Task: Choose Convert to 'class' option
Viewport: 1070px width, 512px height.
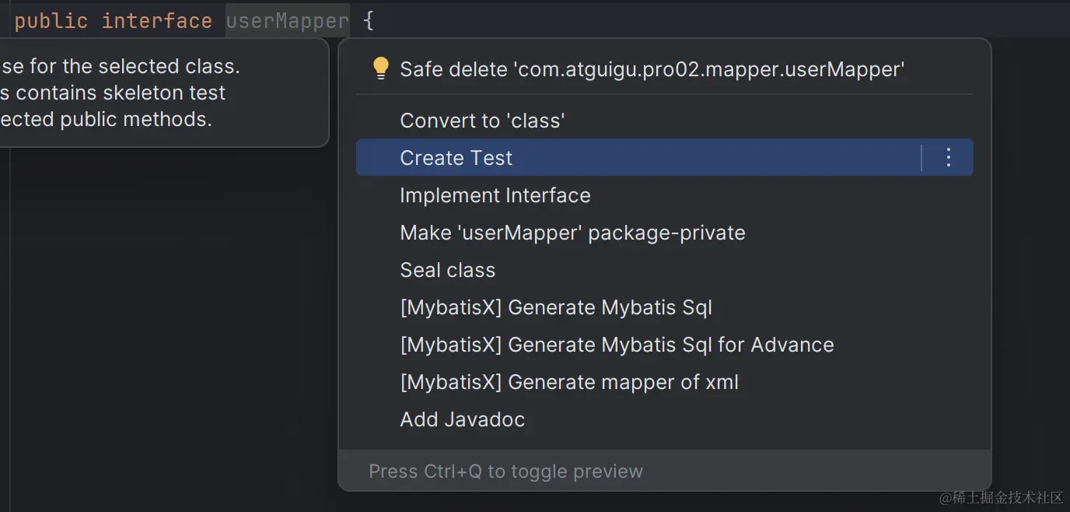Action: (482, 121)
